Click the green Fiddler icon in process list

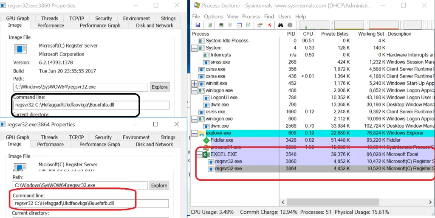tap(207, 140)
